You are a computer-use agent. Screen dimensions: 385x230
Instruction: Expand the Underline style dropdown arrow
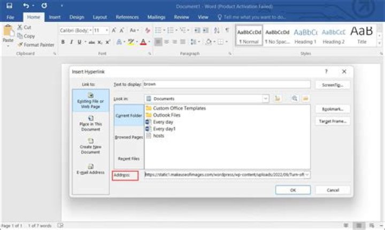pos(85,42)
